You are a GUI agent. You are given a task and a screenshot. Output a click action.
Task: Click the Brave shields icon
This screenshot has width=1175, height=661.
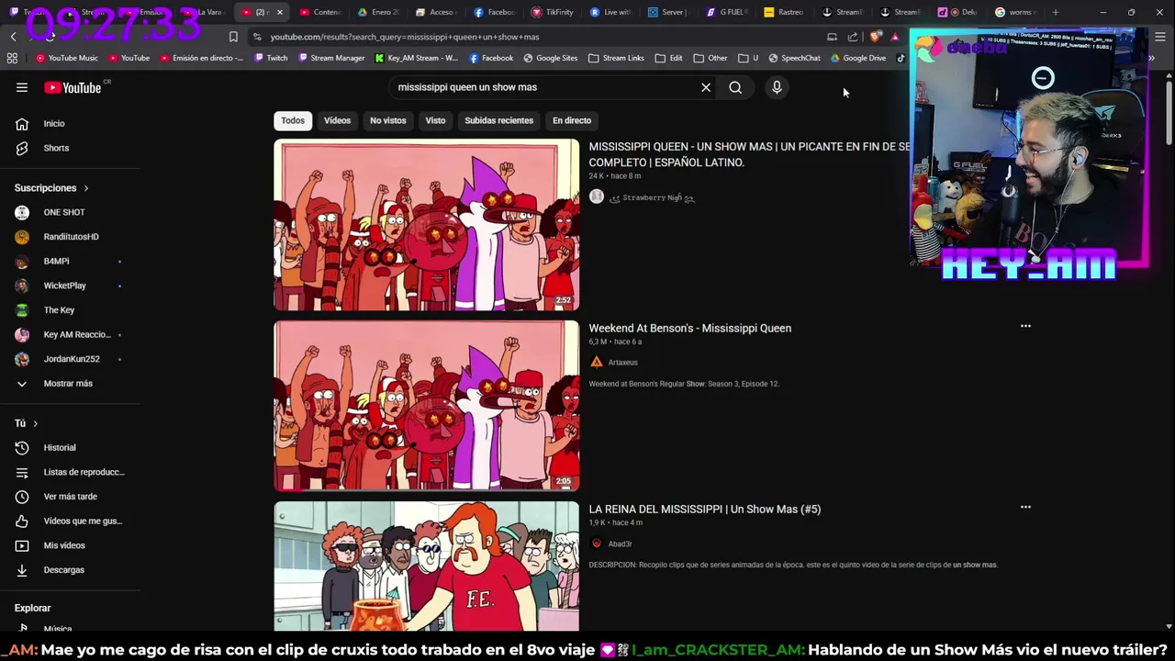(x=875, y=37)
